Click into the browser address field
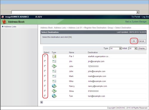 74,12
